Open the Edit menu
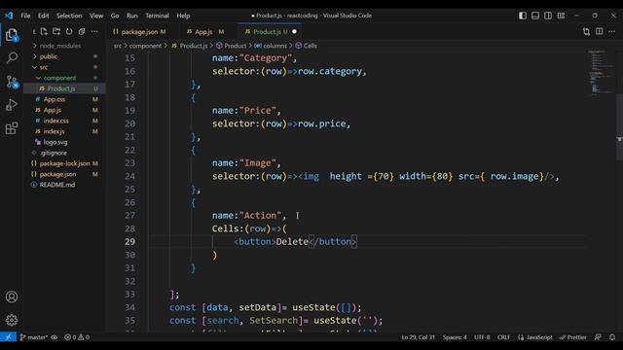The height and width of the screenshot is (350, 623). [x=43, y=16]
